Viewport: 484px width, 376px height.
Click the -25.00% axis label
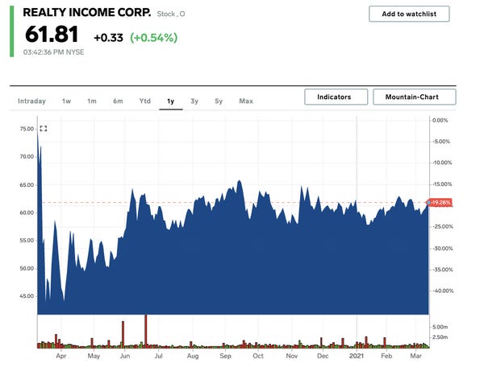coord(443,226)
